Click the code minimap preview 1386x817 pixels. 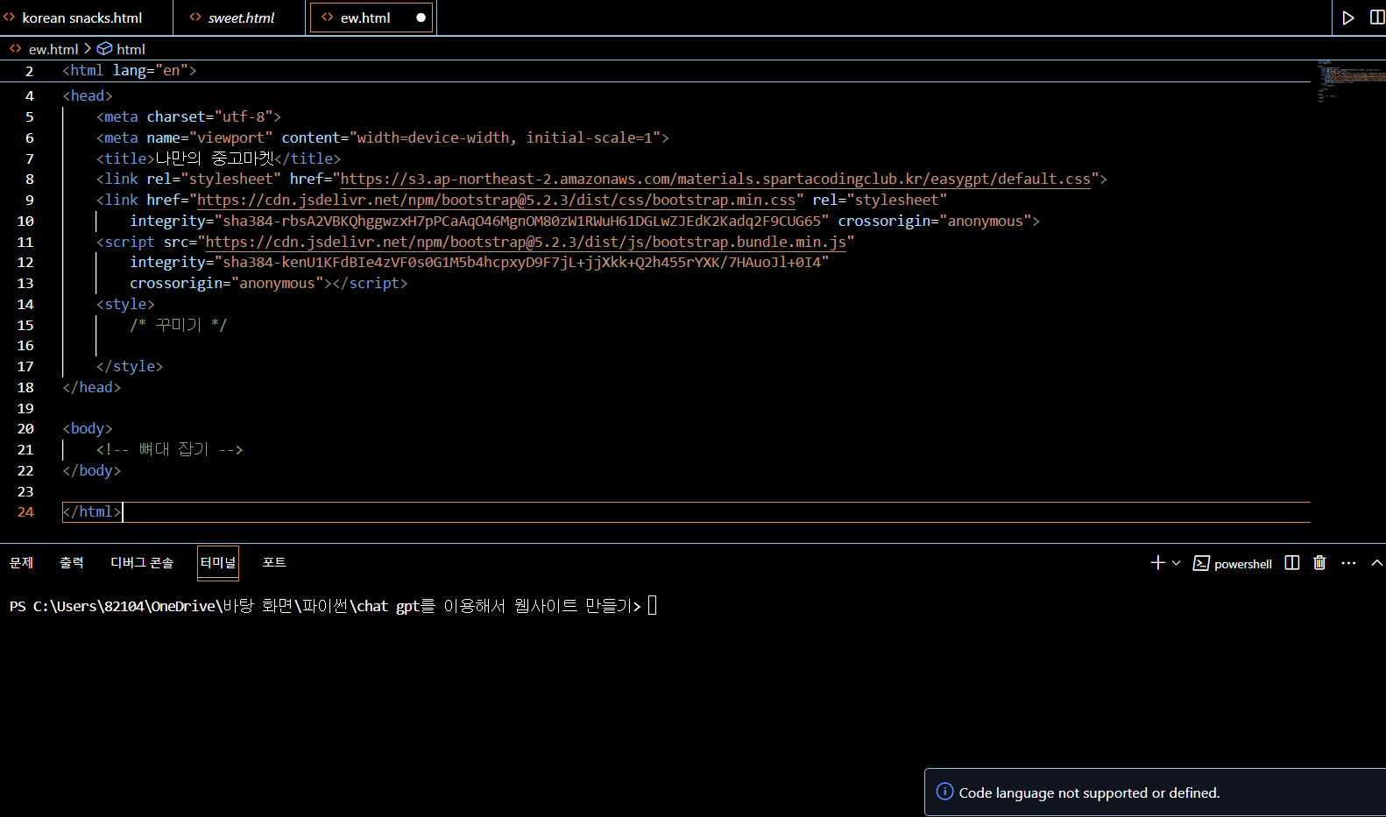[x=1350, y=81]
